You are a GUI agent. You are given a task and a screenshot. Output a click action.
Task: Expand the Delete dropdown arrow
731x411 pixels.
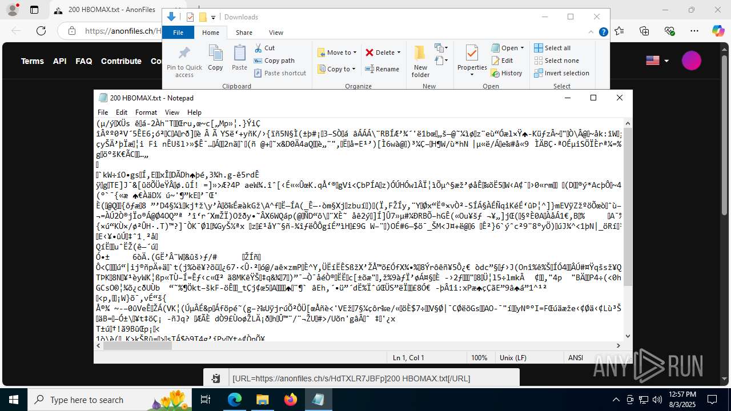tap(399, 53)
